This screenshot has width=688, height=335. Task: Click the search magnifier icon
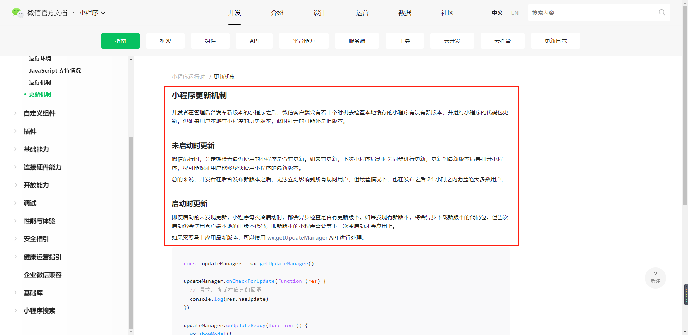(662, 13)
